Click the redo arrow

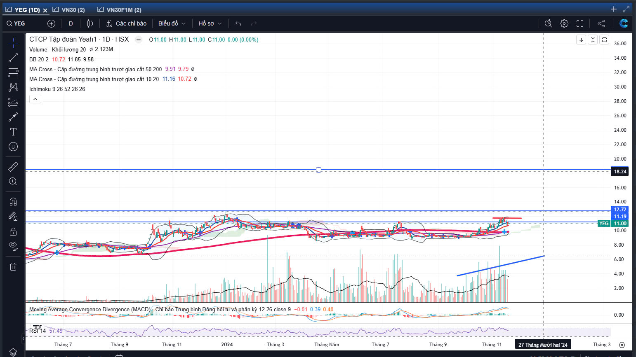tap(254, 23)
